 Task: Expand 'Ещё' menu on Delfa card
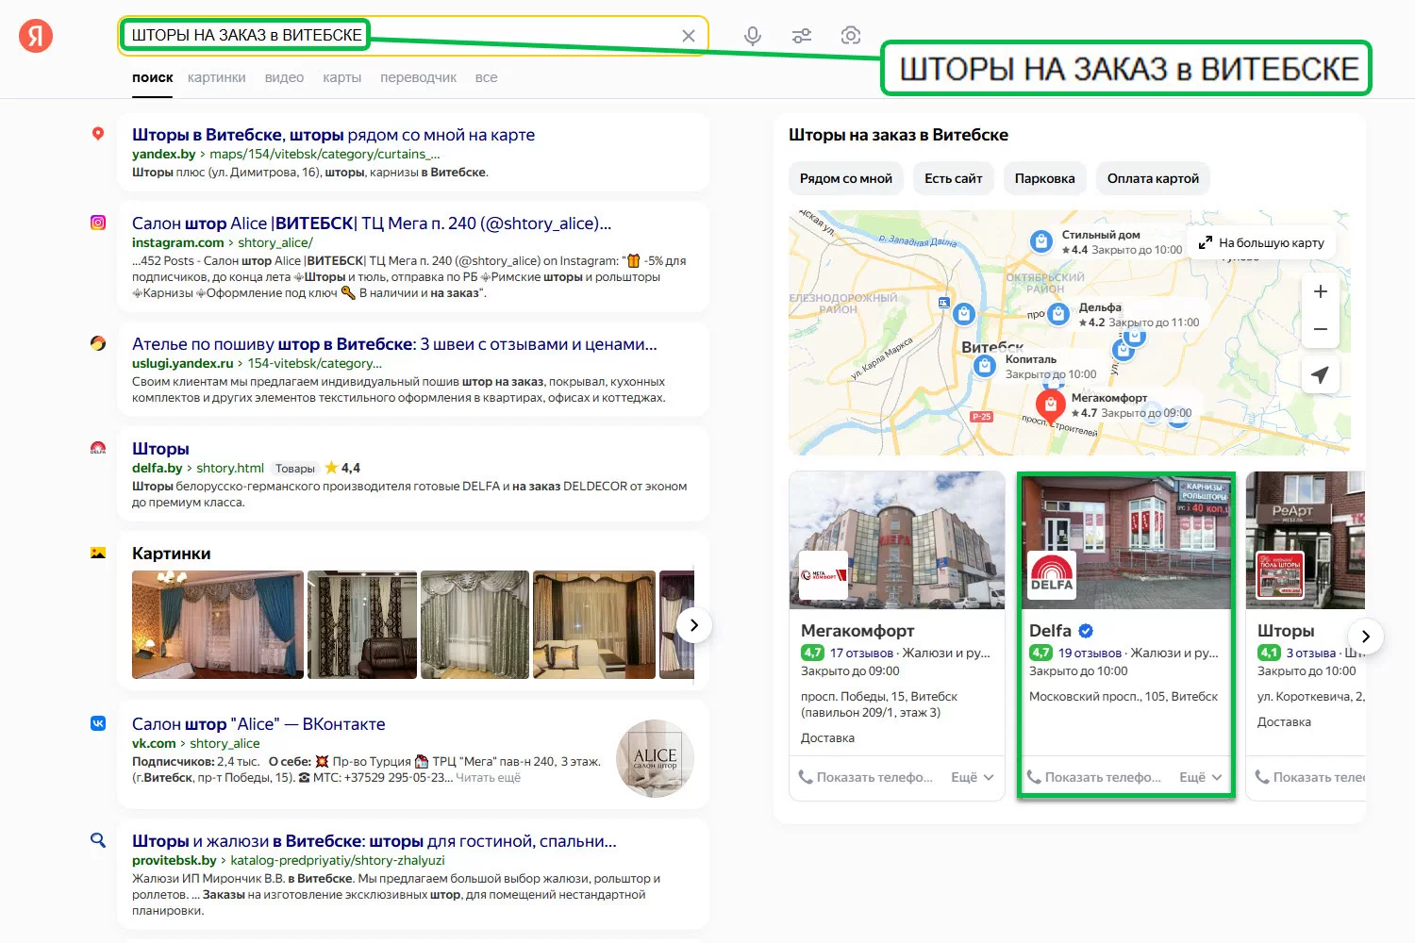point(1200,777)
